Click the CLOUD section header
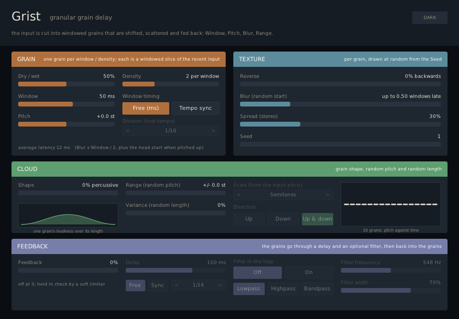The image size is (459, 319). tap(229, 169)
